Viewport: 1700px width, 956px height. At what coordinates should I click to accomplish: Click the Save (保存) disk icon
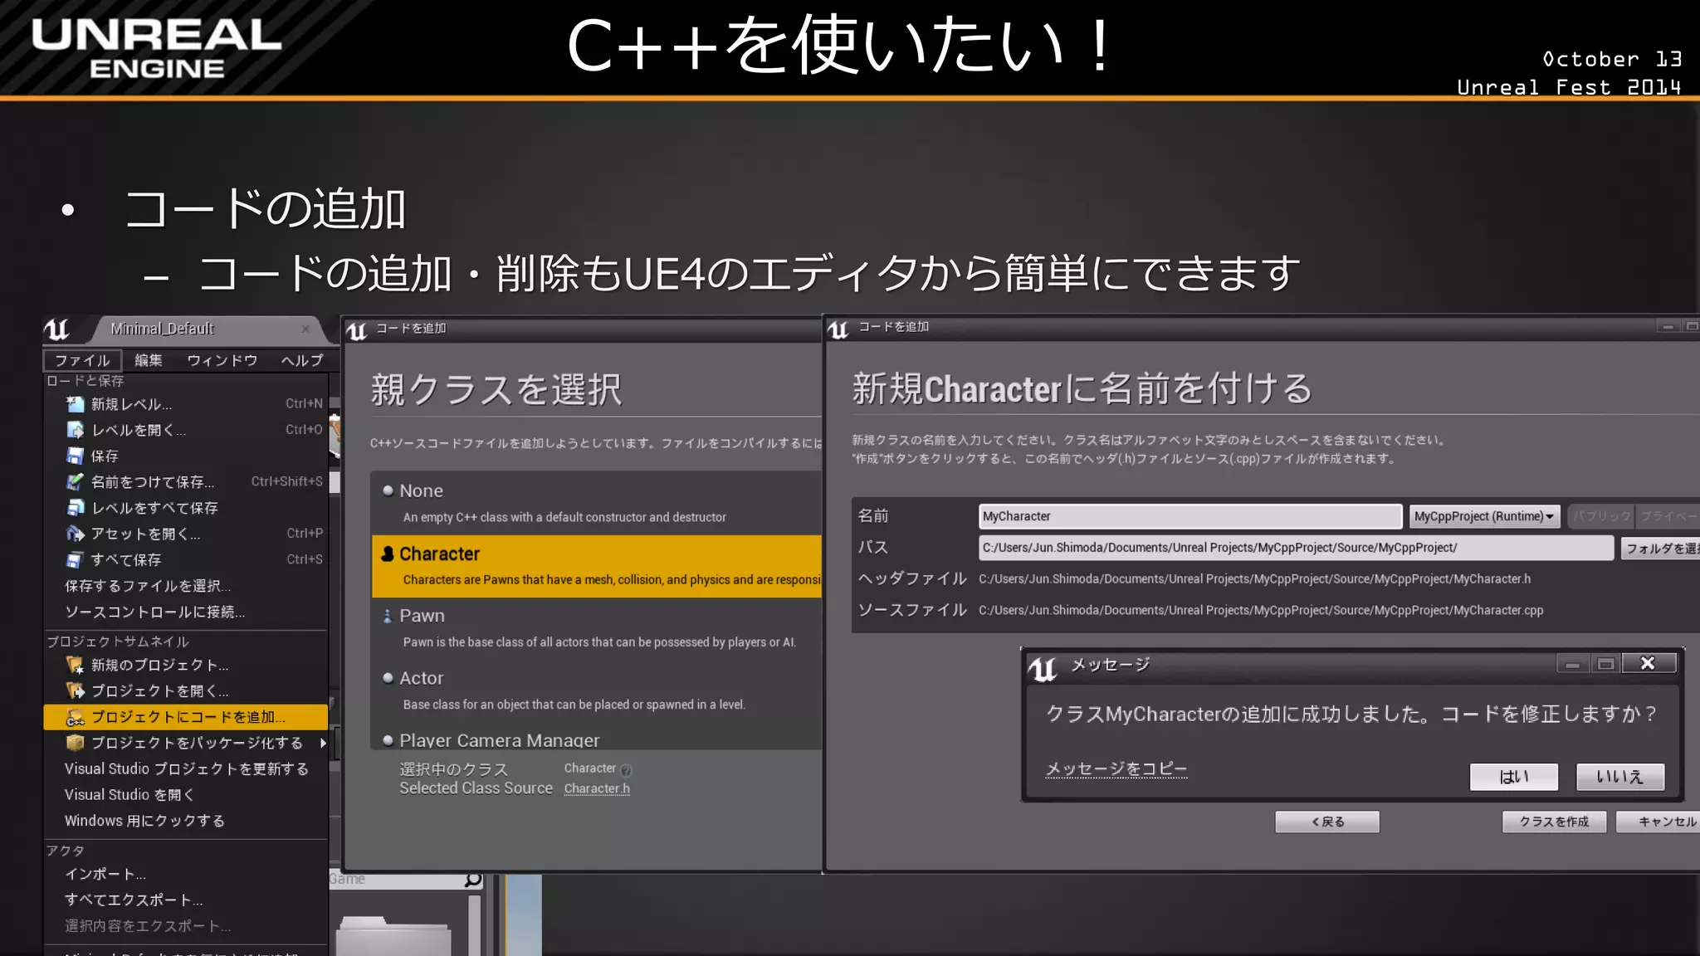click(x=76, y=456)
